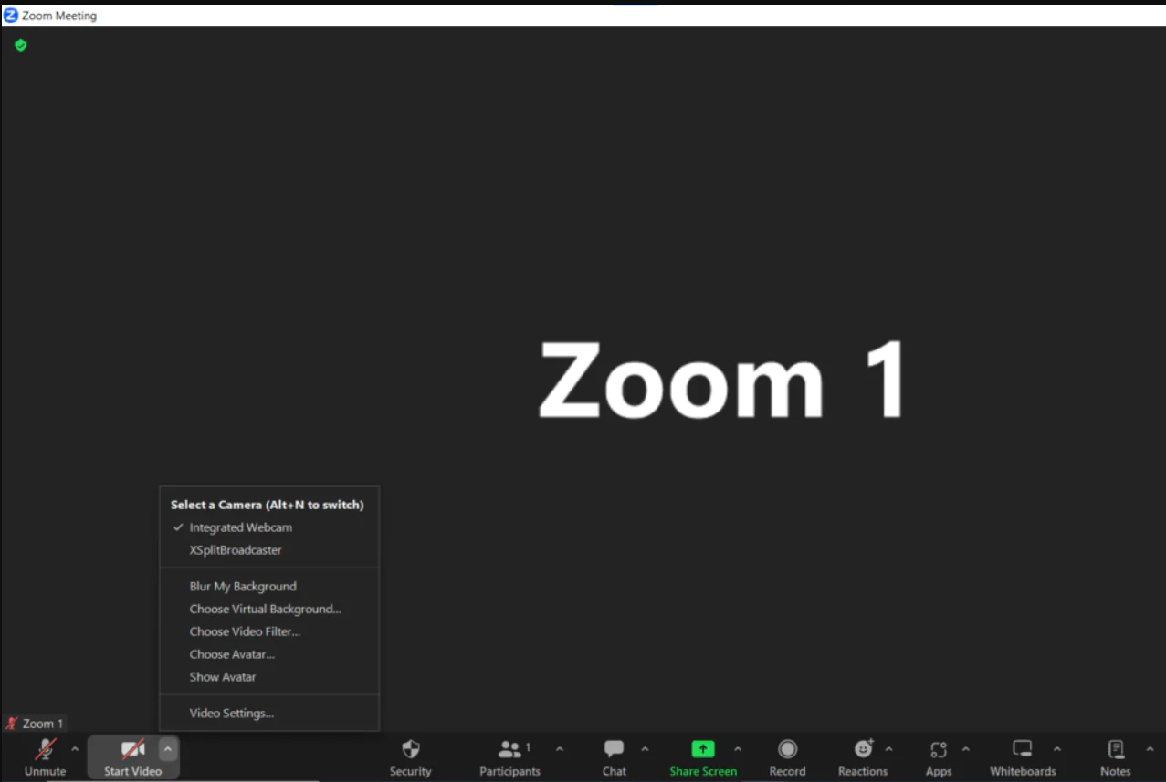Click the muted mic icon beside Zoom 1 name
This screenshot has width=1166, height=782.
coord(12,724)
